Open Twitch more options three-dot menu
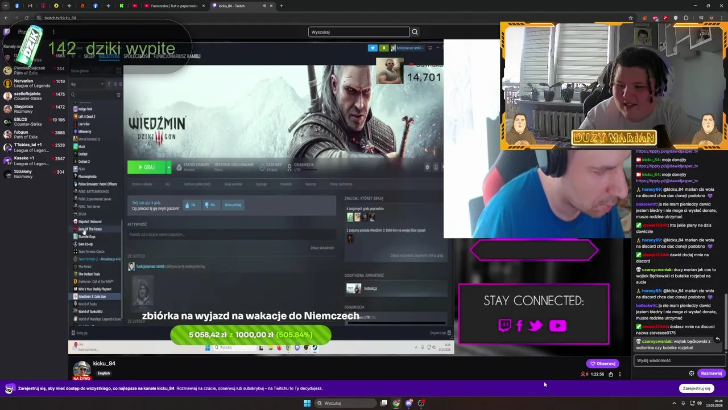The height and width of the screenshot is (410, 728). [x=53, y=32]
